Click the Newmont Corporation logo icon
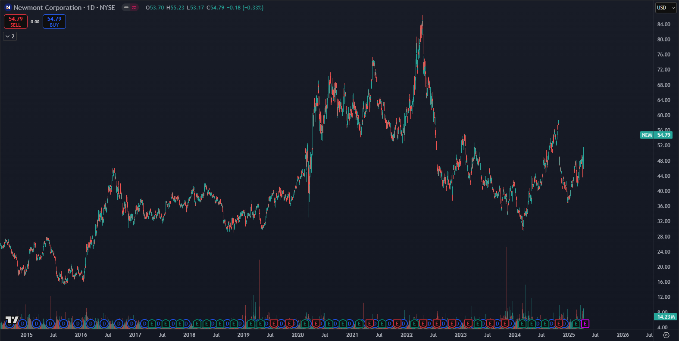 pyautogui.click(x=8, y=7)
